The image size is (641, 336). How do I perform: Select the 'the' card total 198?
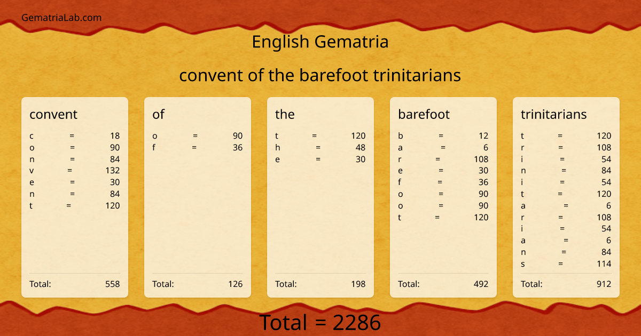(x=358, y=284)
